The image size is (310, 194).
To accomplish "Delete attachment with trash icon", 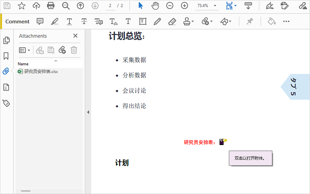I will point(74,50).
